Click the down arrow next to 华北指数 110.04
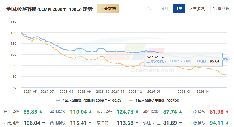234x127 pixels. (x=90, y=112)
